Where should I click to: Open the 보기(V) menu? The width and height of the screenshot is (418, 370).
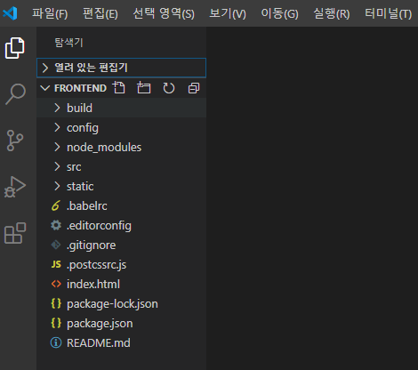point(228,13)
